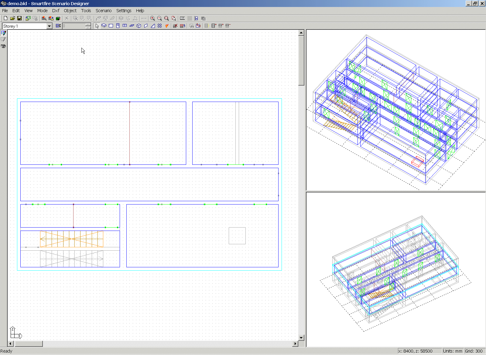
Task: Click the horizontal scrollbar thumb
Action: tap(29, 344)
